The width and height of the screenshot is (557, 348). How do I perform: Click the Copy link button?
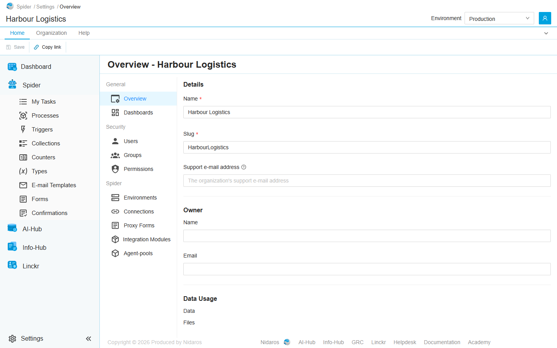point(48,47)
